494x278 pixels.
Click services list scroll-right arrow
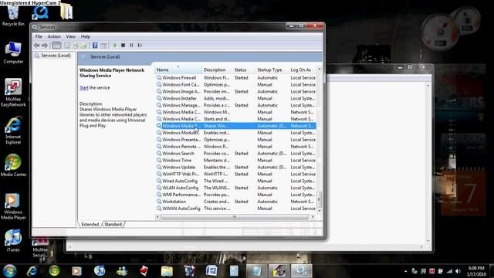pos(313,217)
